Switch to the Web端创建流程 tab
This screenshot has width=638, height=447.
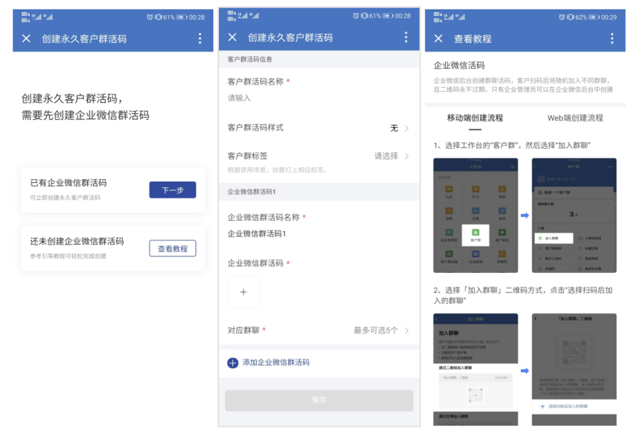tap(575, 118)
